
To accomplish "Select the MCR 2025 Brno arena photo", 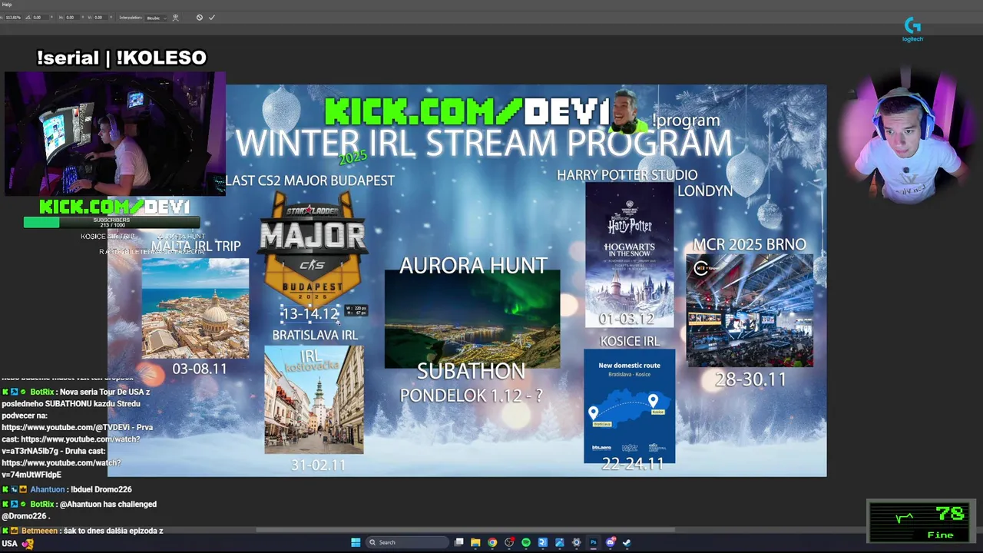I will point(750,310).
